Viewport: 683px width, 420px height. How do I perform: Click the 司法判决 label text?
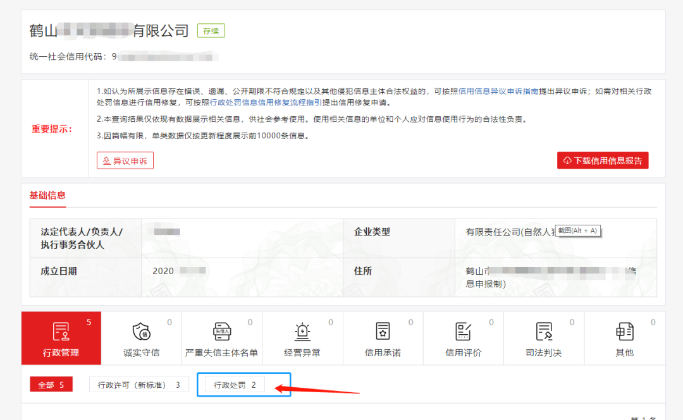544,352
